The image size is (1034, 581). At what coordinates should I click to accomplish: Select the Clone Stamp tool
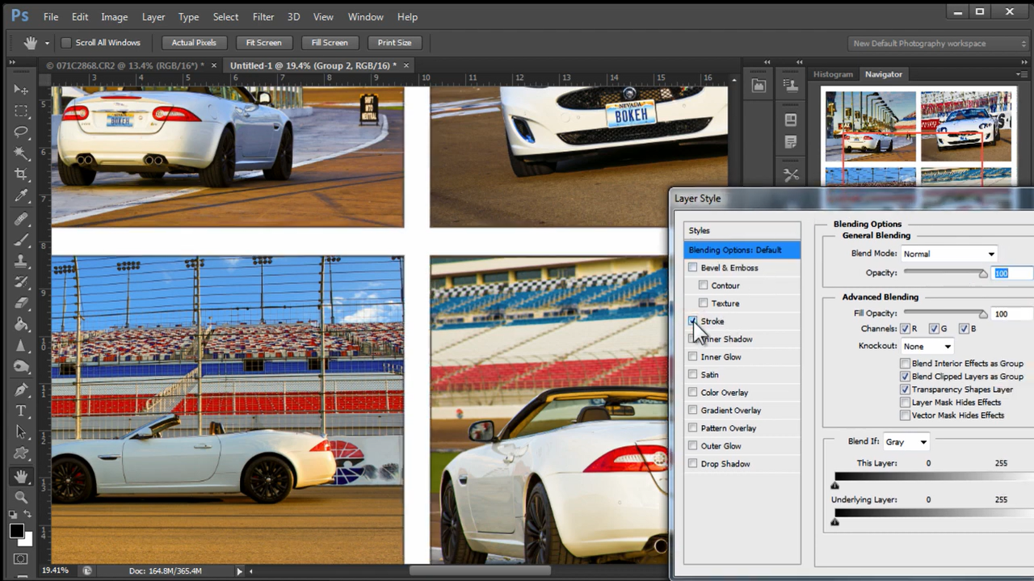[x=21, y=261]
